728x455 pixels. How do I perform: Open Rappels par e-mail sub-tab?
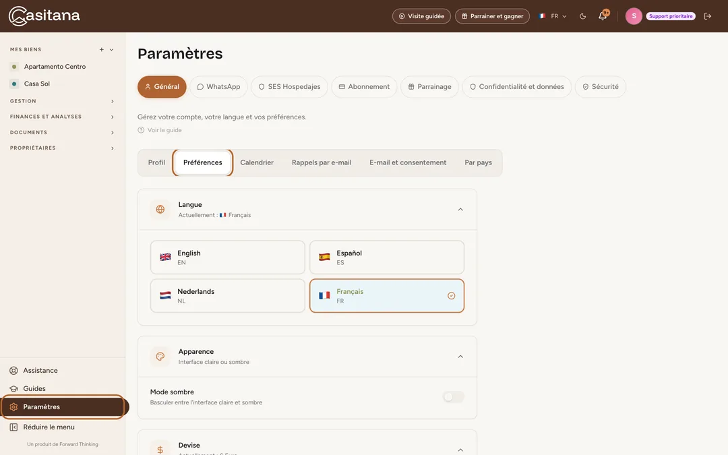click(x=322, y=162)
